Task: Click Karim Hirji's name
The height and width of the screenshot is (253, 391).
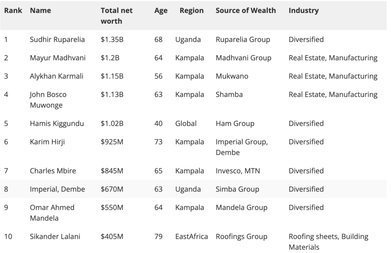Action: (47, 142)
